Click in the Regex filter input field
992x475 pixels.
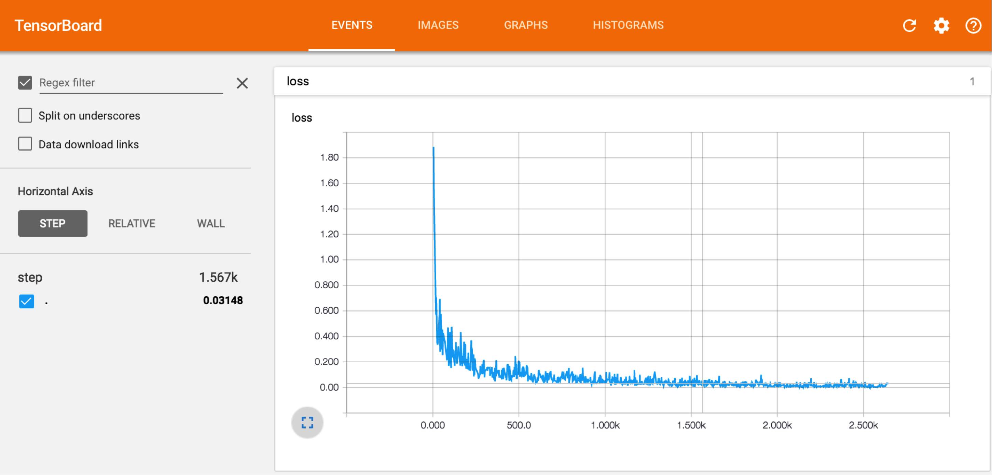pyautogui.click(x=131, y=83)
